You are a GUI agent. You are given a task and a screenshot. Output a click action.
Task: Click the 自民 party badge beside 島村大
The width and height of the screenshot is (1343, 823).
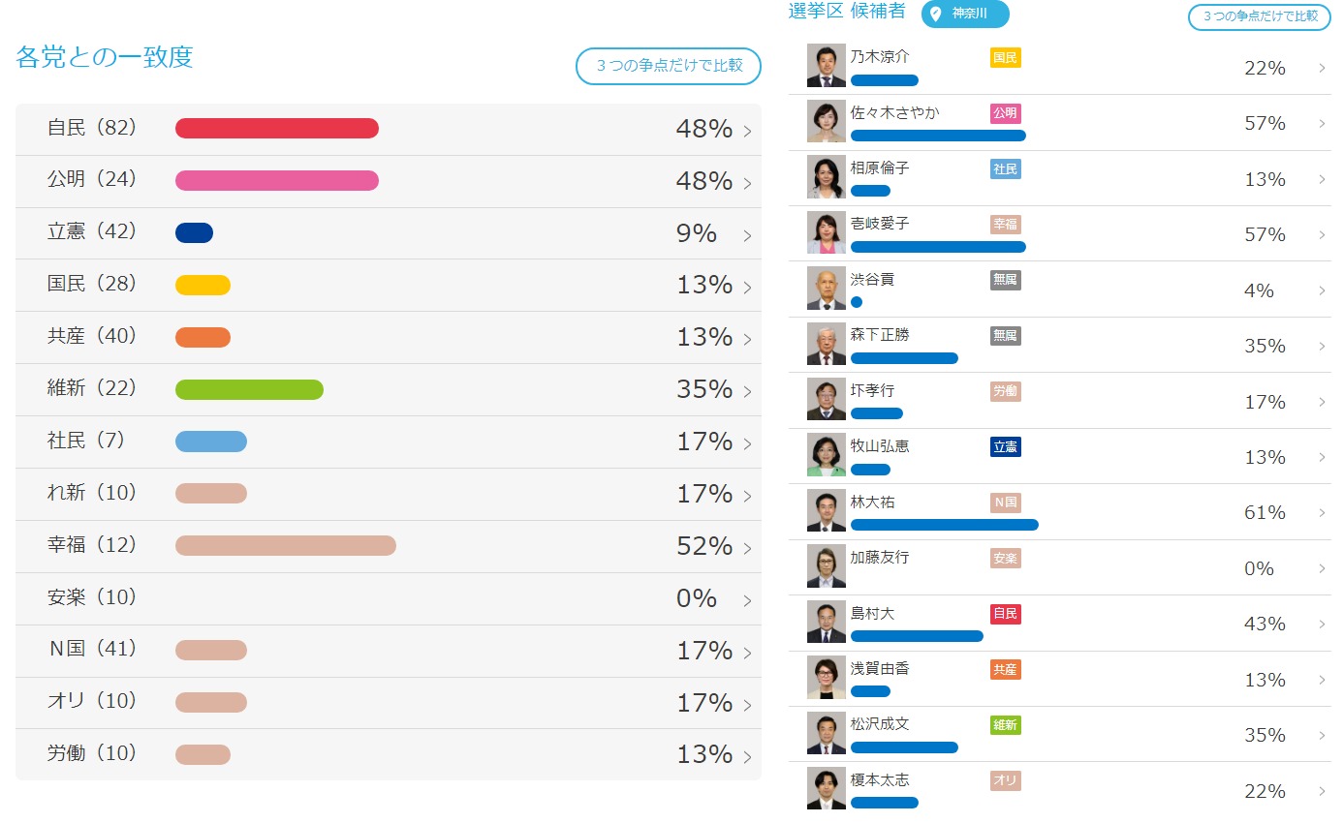1005,614
